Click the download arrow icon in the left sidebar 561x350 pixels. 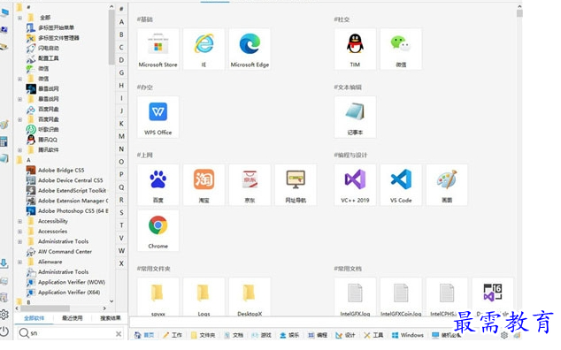tap(4, 264)
